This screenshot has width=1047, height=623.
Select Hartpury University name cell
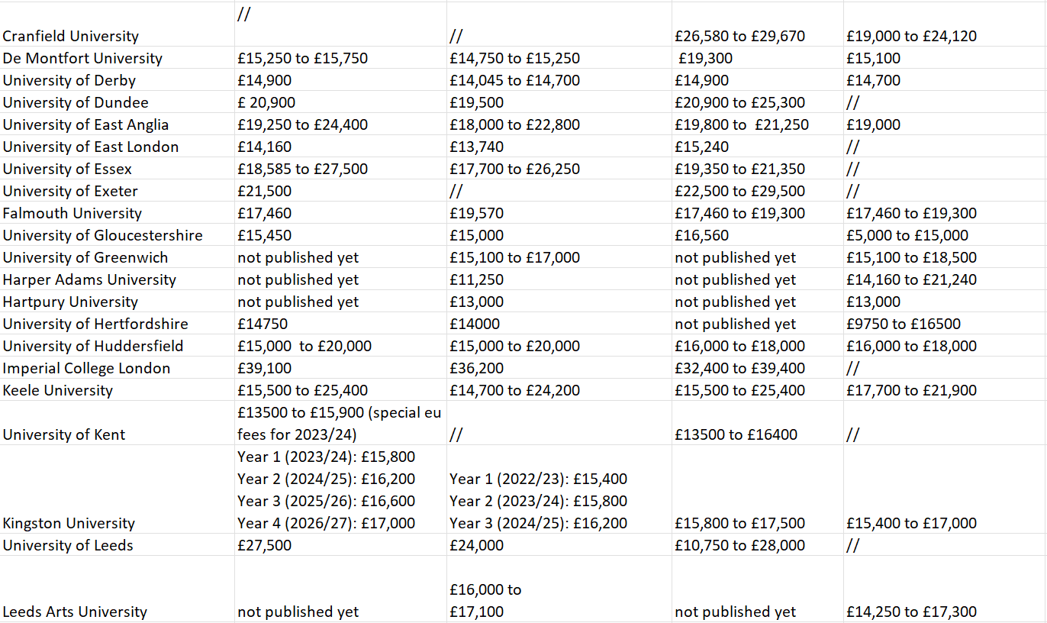pyautogui.click(x=70, y=302)
